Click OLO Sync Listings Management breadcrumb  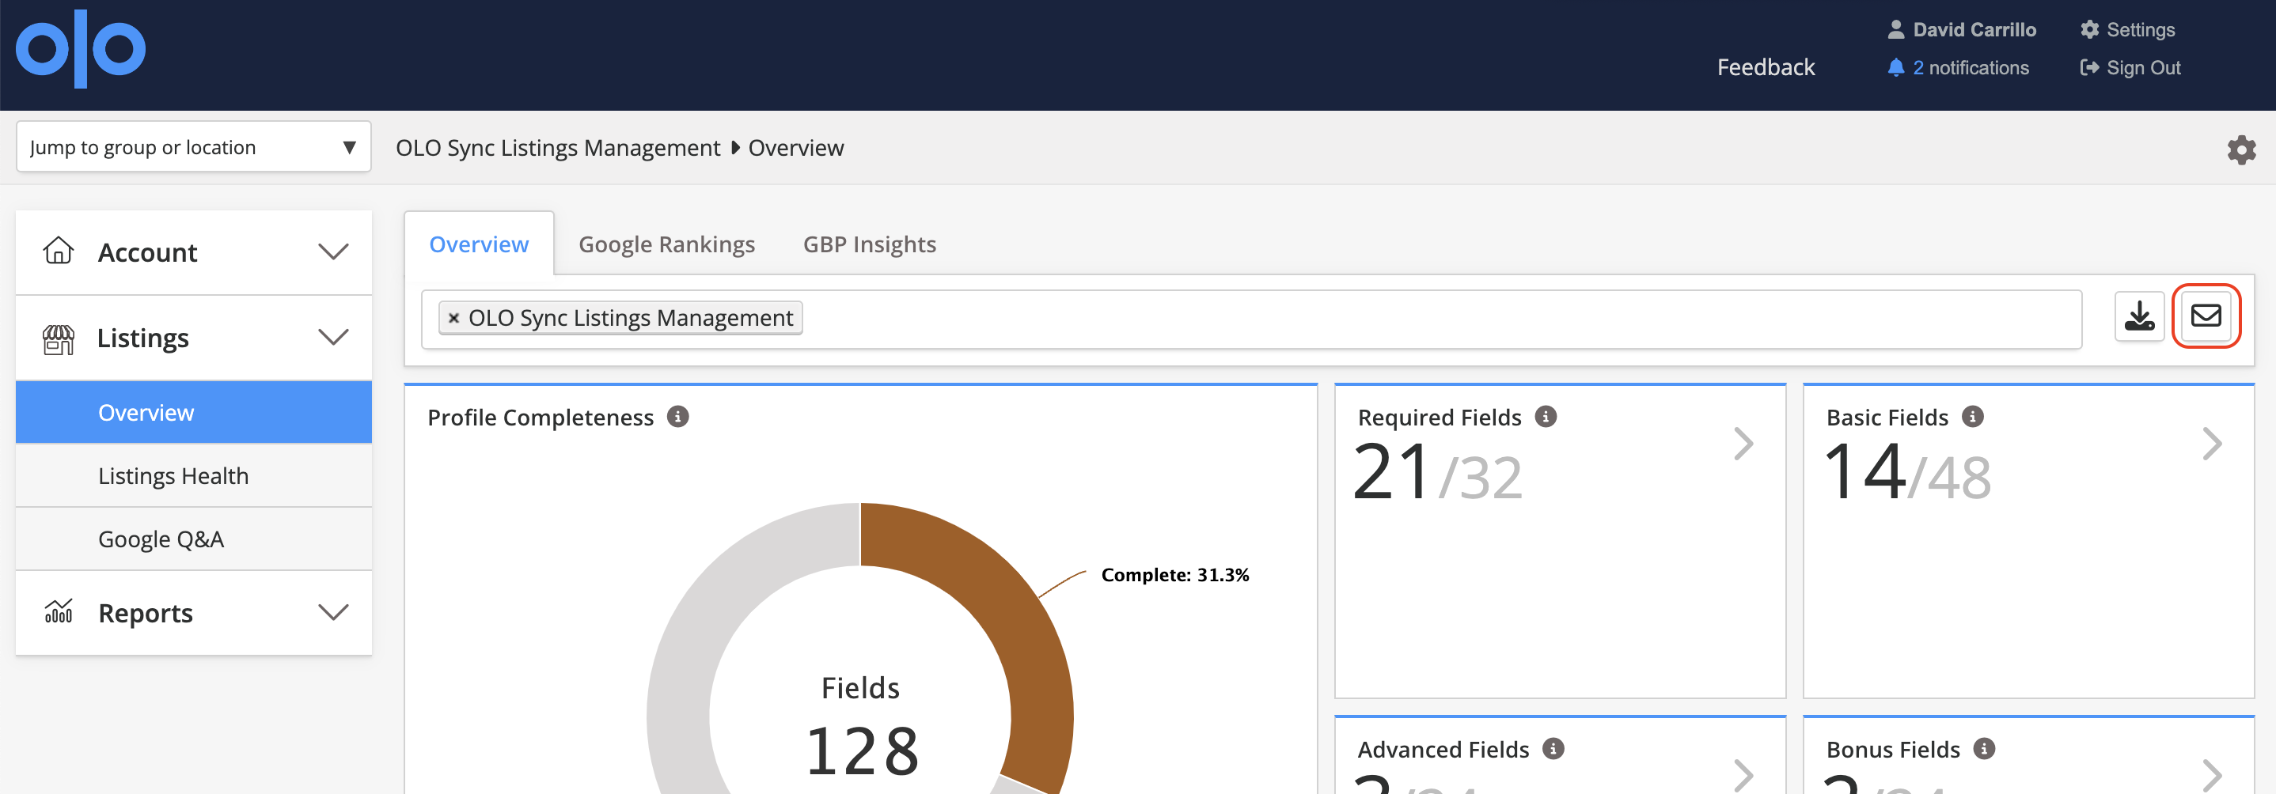(x=557, y=148)
